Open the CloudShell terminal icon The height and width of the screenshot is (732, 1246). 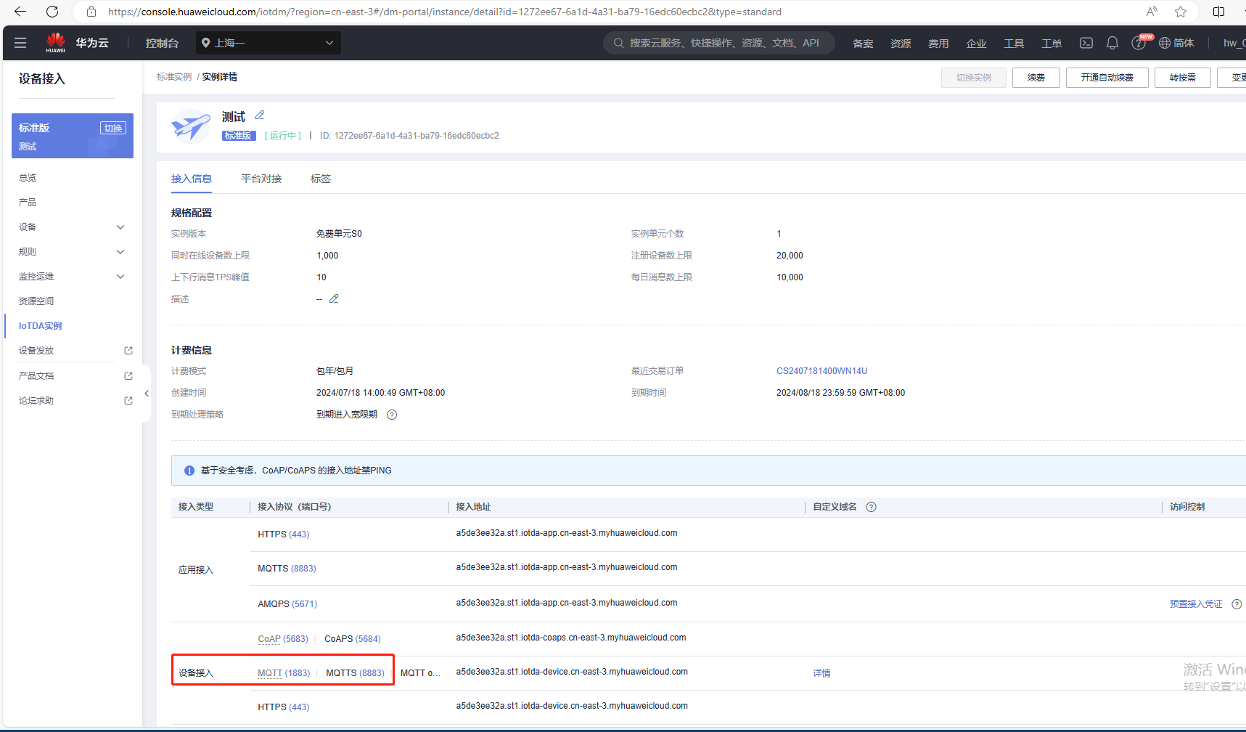pos(1086,43)
